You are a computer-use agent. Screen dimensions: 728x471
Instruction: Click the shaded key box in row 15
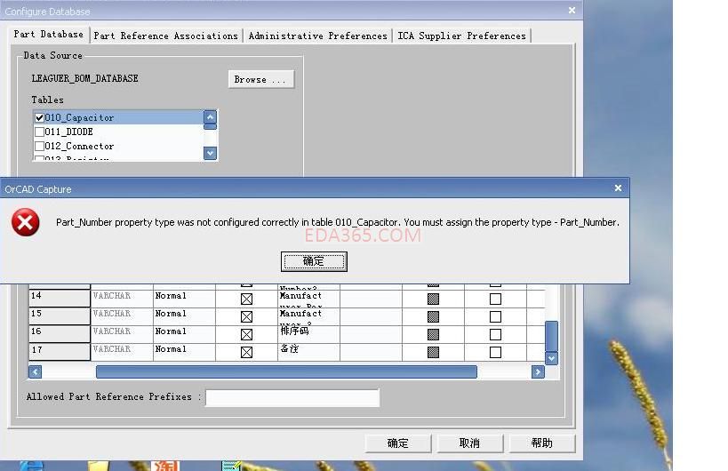[x=433, y=316]
